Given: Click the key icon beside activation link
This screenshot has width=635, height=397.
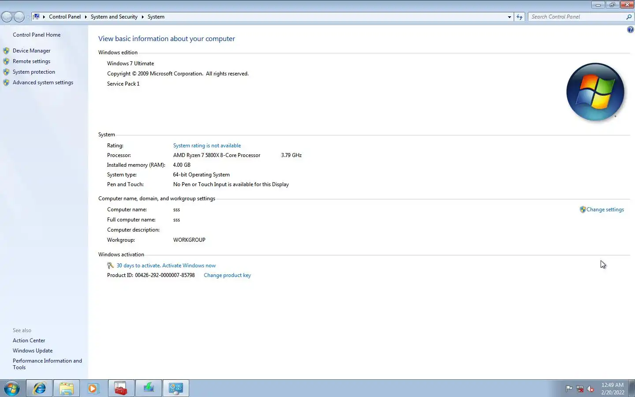Looking at the screenshot, I should point(110,266).
